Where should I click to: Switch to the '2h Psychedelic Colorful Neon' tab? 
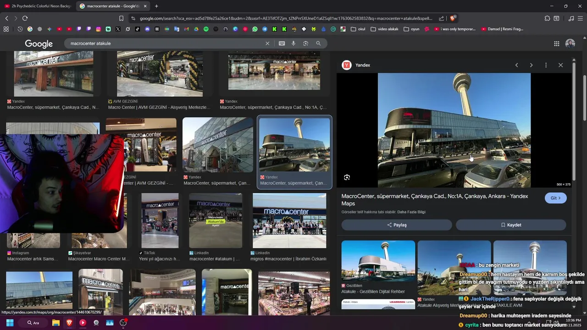click(x=38, y=6)
